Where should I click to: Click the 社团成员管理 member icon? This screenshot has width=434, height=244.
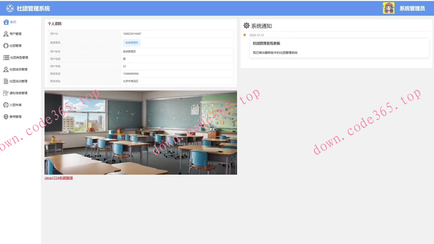[x=6, y=70]
